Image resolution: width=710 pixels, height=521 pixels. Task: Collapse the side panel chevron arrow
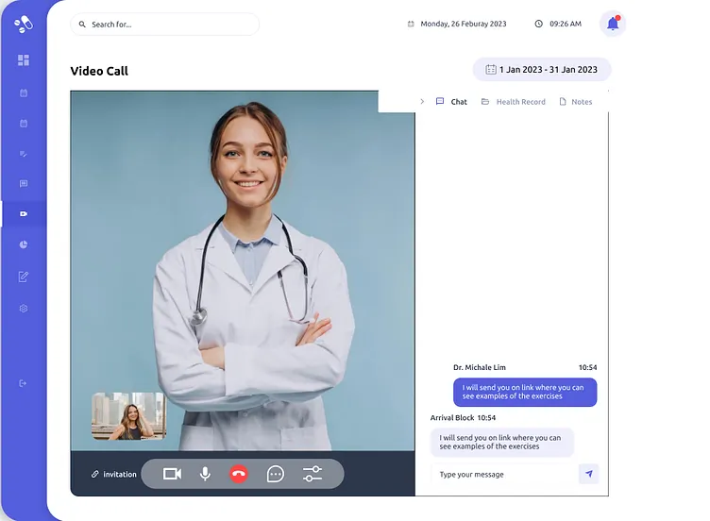pyautogui.click(x=422, y=101)
